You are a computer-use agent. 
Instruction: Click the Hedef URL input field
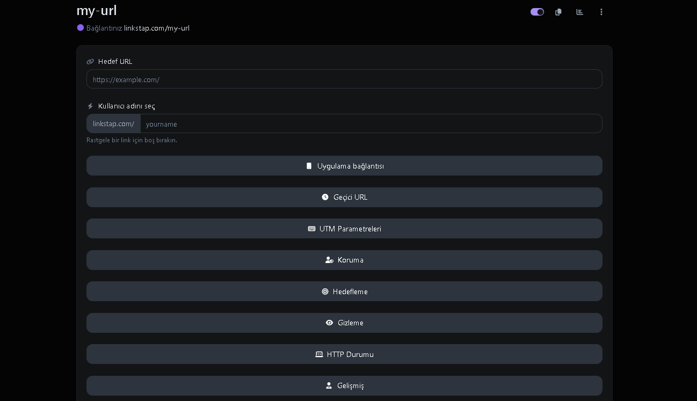344,79
